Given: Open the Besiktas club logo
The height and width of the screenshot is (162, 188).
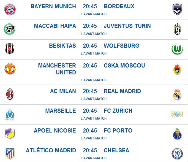Looking at the screenshot, I should [x=10, y=49].
